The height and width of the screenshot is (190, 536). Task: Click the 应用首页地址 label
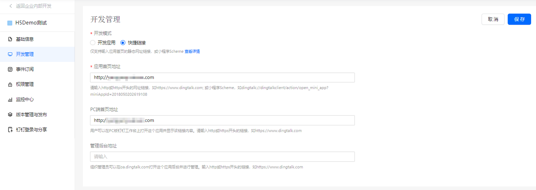(107, 66)
